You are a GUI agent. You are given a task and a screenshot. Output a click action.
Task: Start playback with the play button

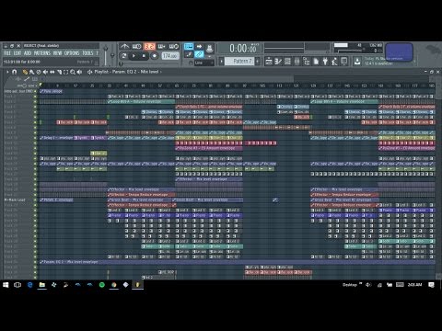(x=134, y=56)
